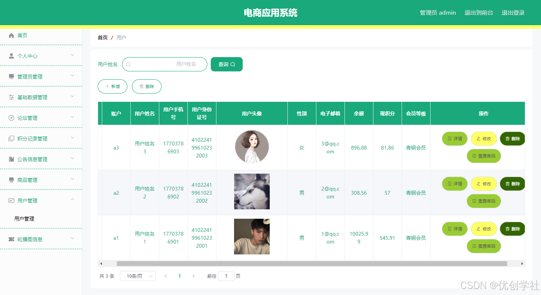The height and width of the screenshot is (295, 541).
Task: Click 修改 for account a1
Action: coord(484,229)
